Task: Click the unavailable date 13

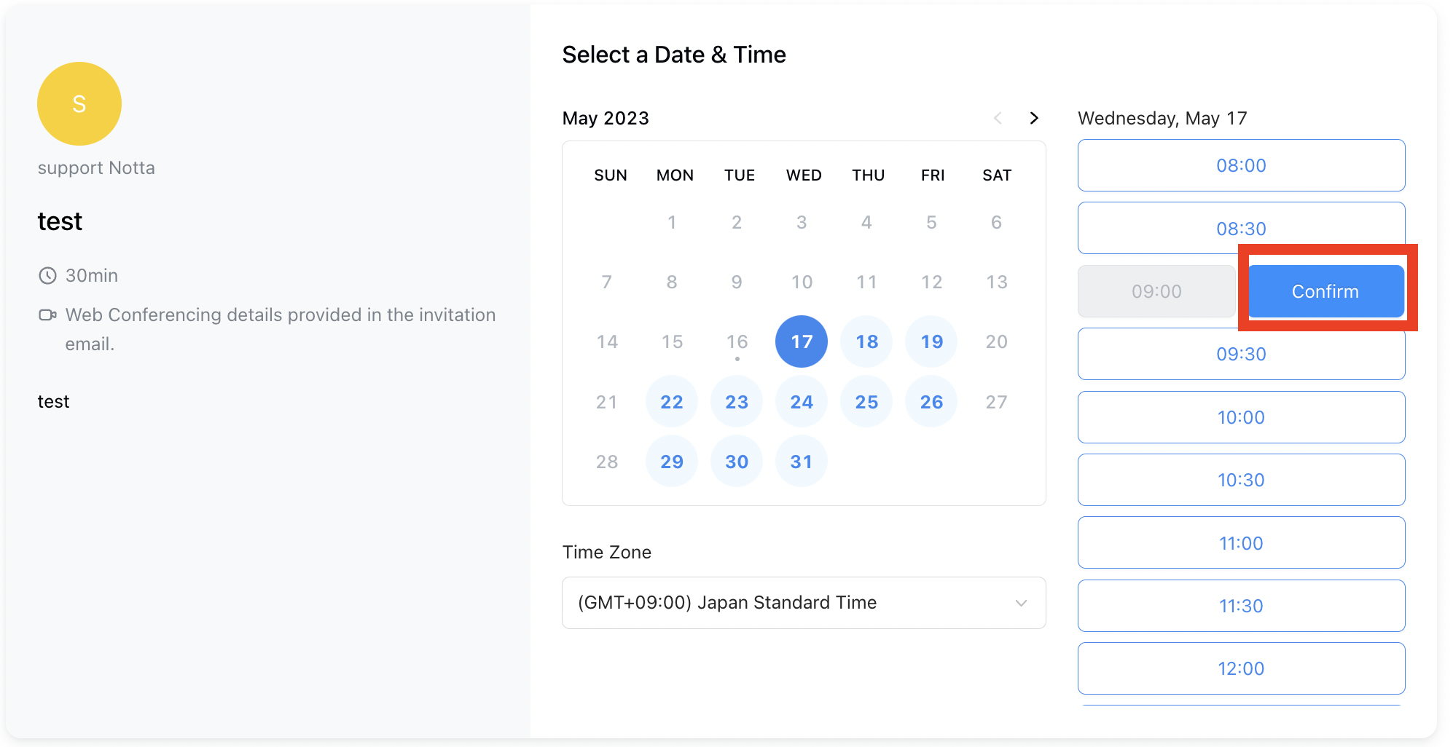Action: tap(996, 282)
